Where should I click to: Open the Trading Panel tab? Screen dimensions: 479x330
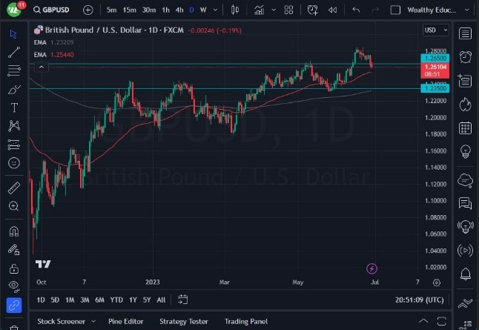246,321
